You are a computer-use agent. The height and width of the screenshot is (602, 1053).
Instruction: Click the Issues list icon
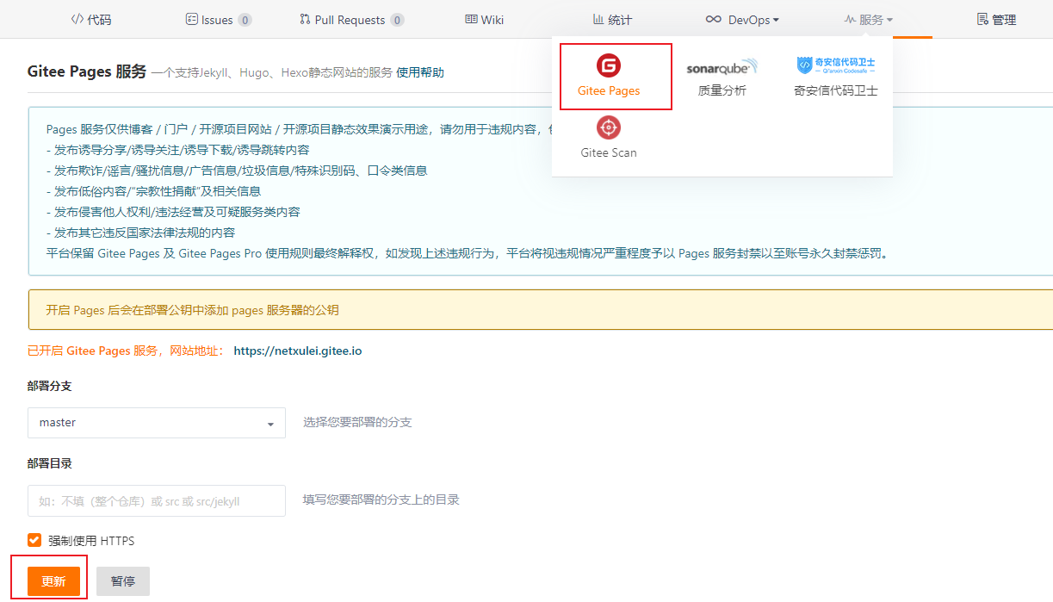click(x=191, y=19)
